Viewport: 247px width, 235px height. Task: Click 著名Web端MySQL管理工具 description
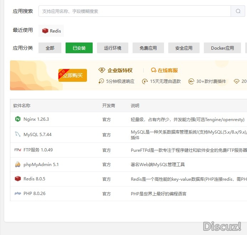pyautogui.click(x=158, y=165)
